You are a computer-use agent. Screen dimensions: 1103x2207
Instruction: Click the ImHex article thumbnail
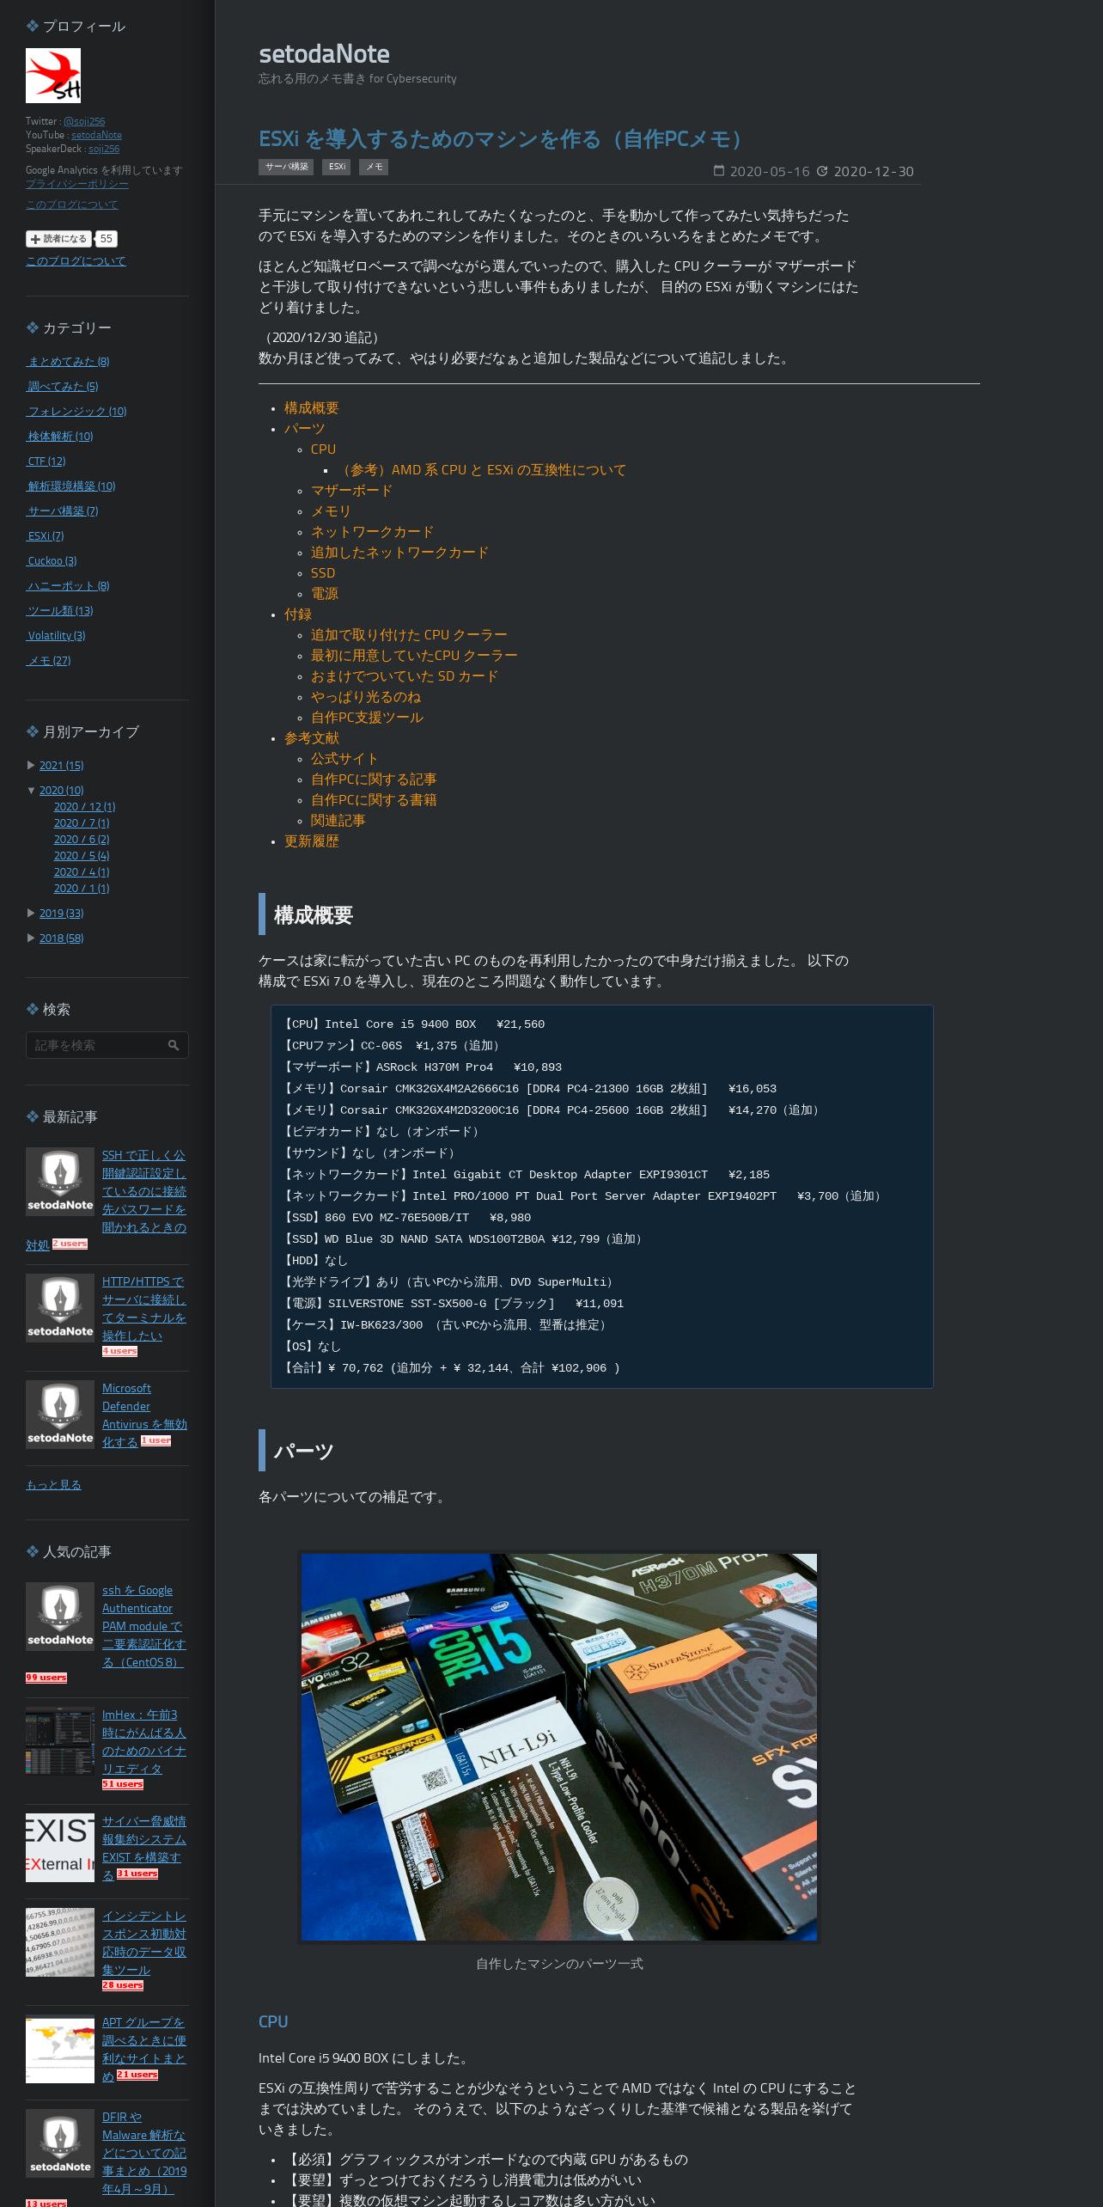tap(60, 1742)
